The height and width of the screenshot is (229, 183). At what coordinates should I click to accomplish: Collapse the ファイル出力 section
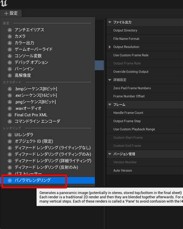[110, 22]
